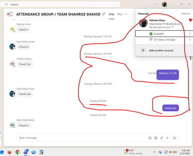Switch to the Chat tab
The width and height of the screenshot is (193, 156).
pyautogui.click(x=112, y=14)
